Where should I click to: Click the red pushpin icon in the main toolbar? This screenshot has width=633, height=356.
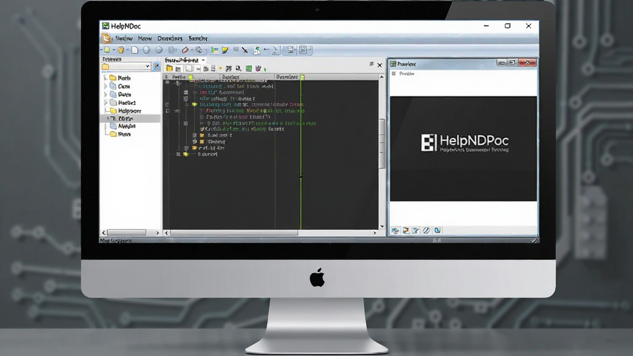[245, 50]
